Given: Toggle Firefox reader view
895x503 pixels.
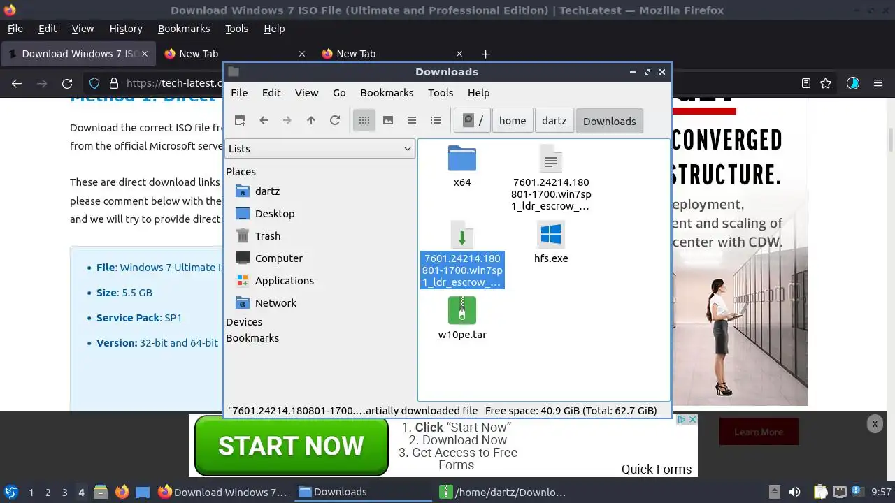Looking at the screenshot, I should [x=806, y=83].
